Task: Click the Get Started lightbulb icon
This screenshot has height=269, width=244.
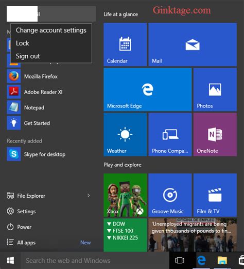Action: 14,123
